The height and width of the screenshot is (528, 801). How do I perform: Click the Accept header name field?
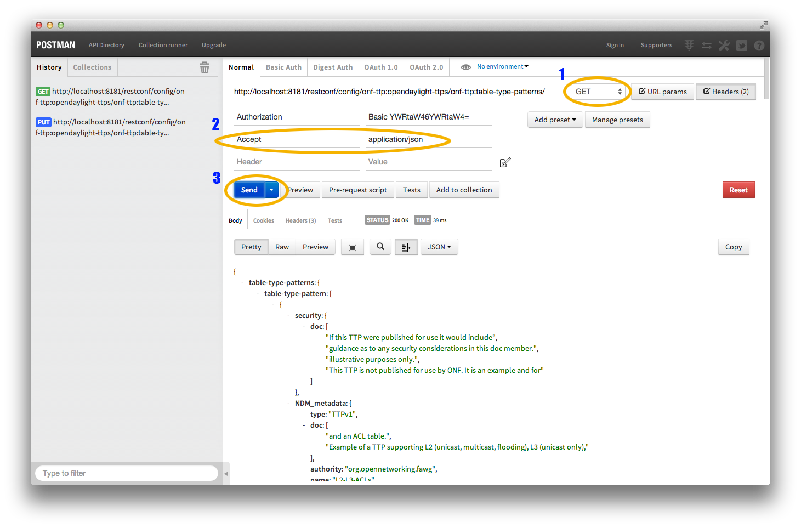pos(297,139)
